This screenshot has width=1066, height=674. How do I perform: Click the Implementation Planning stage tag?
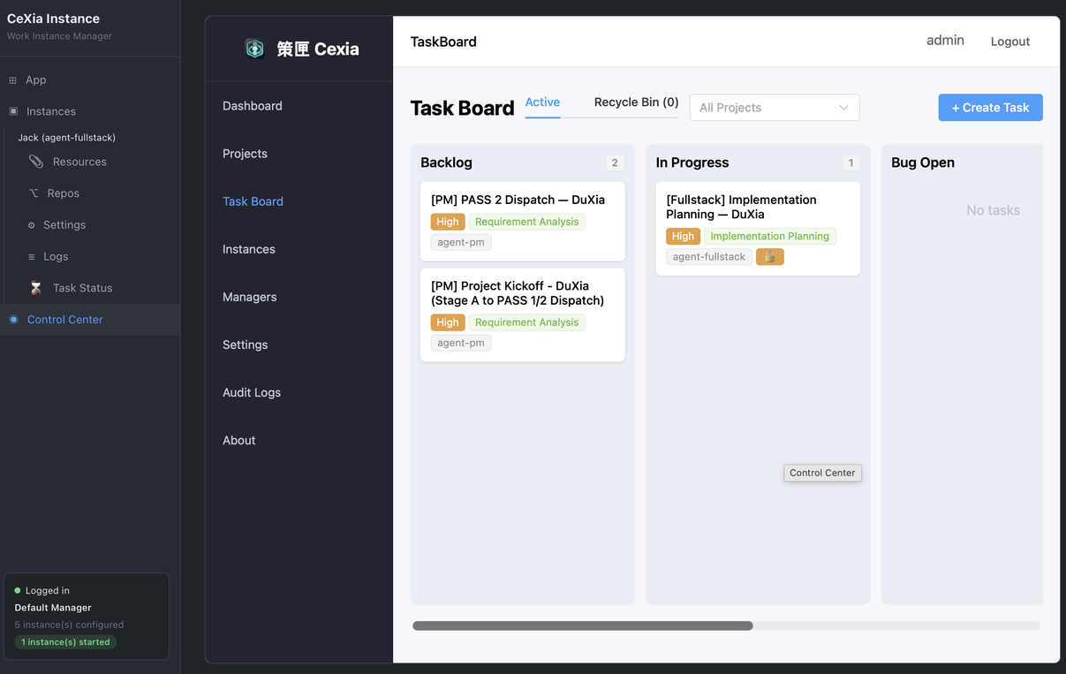[770, 236]
